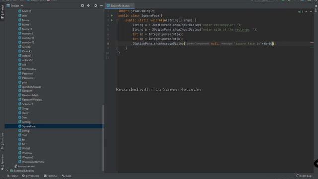Image resolution: width=318 pixels, height=179 pixels.
Task: Click the collapse all icon in Project panel
Action: click(88, 6)
